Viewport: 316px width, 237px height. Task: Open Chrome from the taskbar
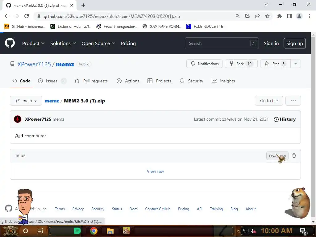[x=94, y=231]
